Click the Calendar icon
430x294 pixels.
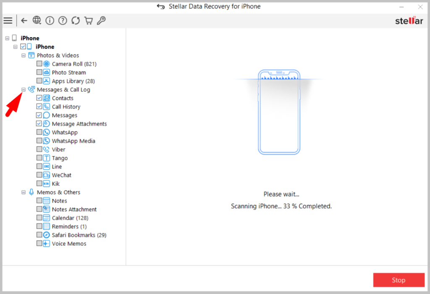tap(47, 218)
